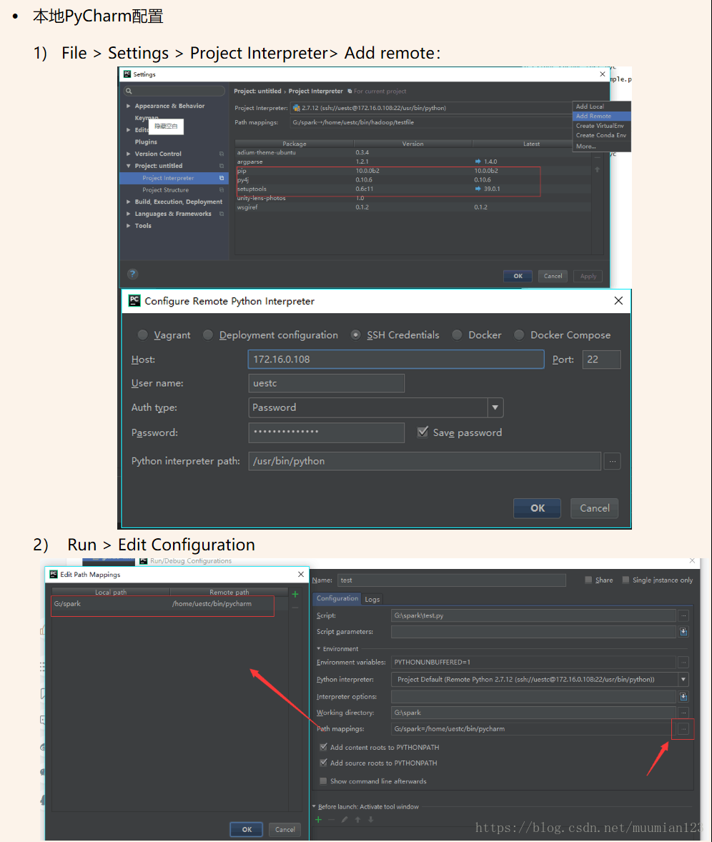Click More... in interpreter menu

(x=585, y=146)
